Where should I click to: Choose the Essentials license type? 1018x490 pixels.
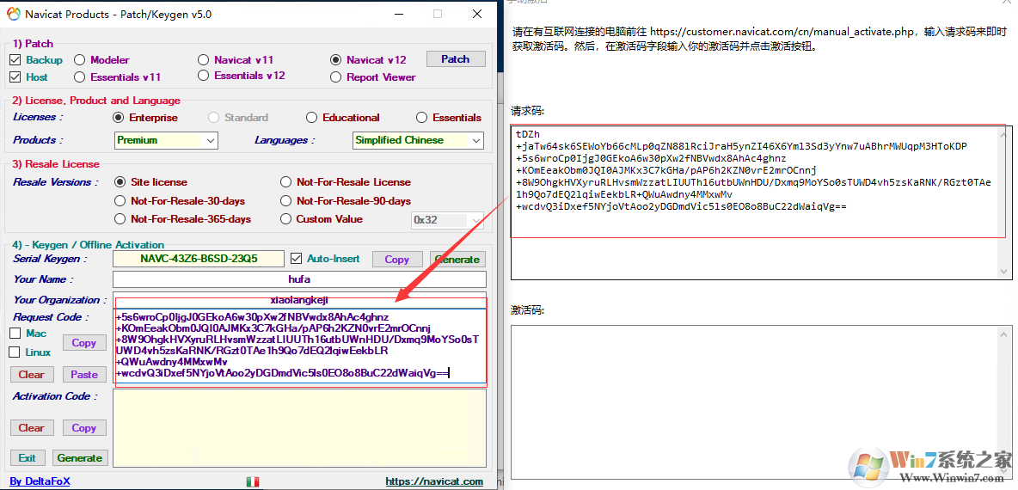coord(422,118)
